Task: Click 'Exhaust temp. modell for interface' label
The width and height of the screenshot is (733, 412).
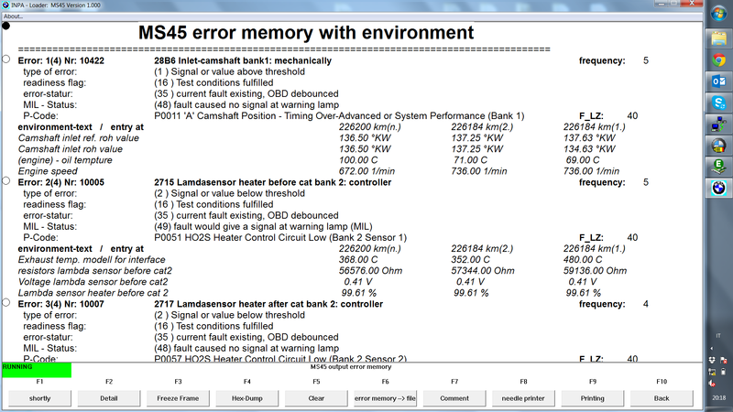Action: click(92, 260)
